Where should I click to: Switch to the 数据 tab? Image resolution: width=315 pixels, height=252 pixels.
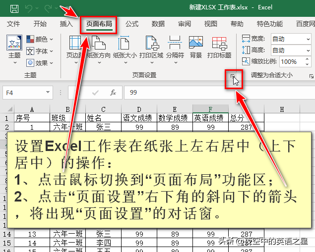point(158,24)
